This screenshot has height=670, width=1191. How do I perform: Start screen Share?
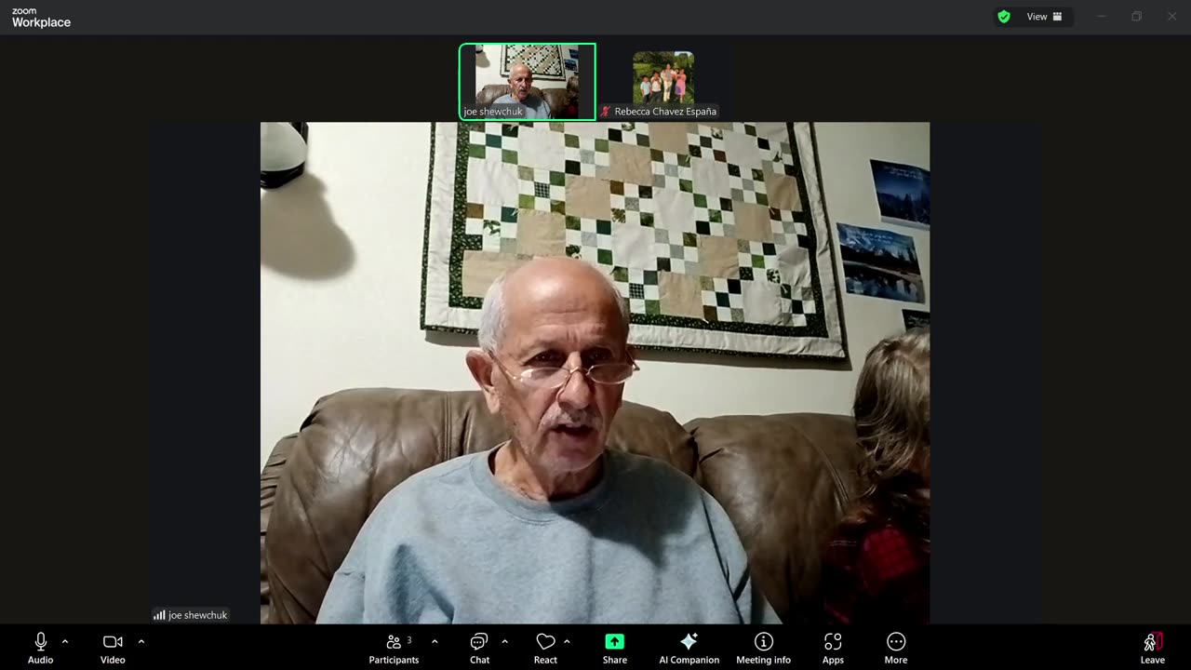(614, 648)
